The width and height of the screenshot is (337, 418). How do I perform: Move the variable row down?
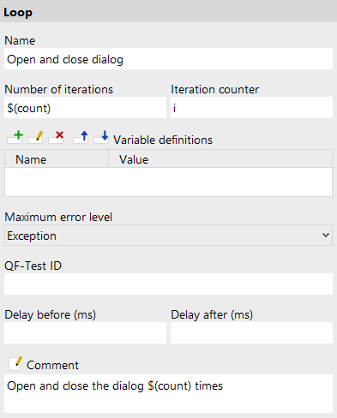point(101,137)
